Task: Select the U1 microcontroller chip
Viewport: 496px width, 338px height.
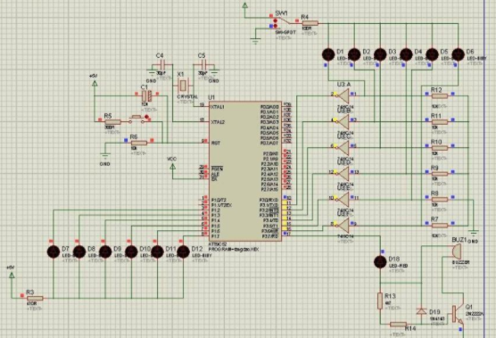Action: tap(245, 171)
